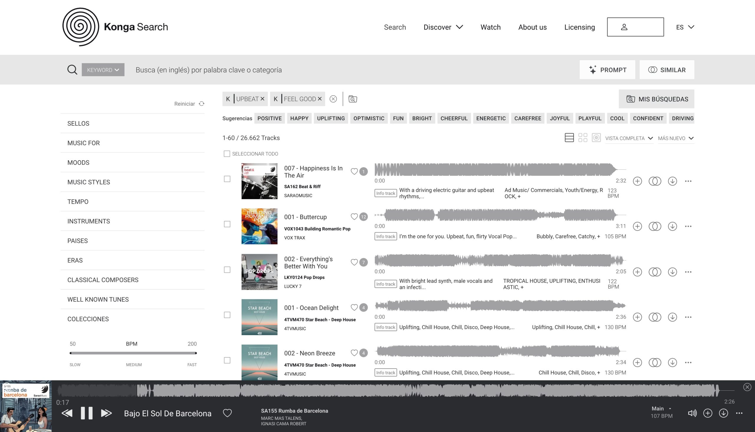Switch to grid view layout
Image resolution: width=755 pixels, height=432 pixels.
click(583, 138)
